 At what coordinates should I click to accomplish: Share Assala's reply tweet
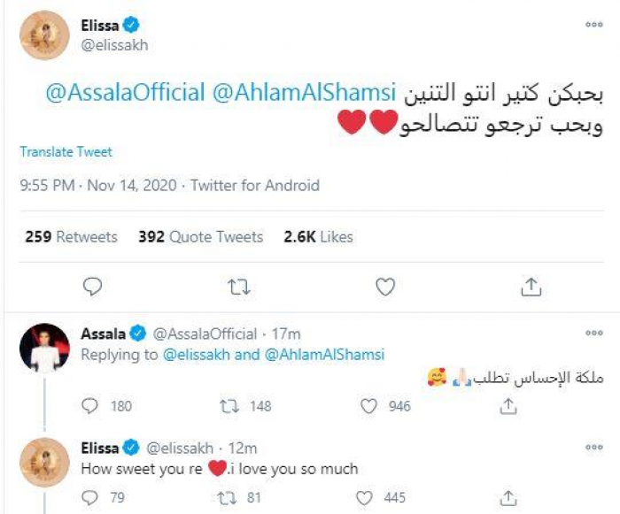click(508, 406)
